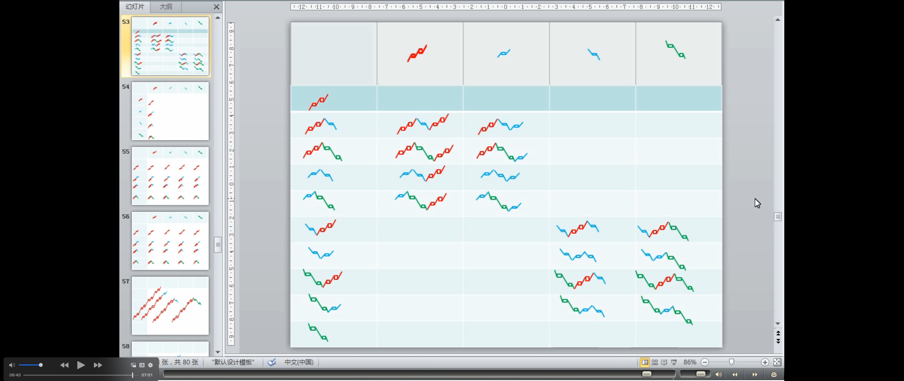
Task: Select slide 57 thumbnail
Action: (x=170, y=306)
